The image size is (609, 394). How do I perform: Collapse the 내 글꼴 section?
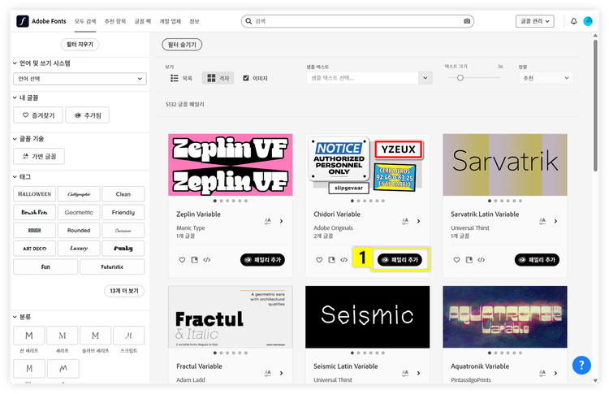(15, 97)
